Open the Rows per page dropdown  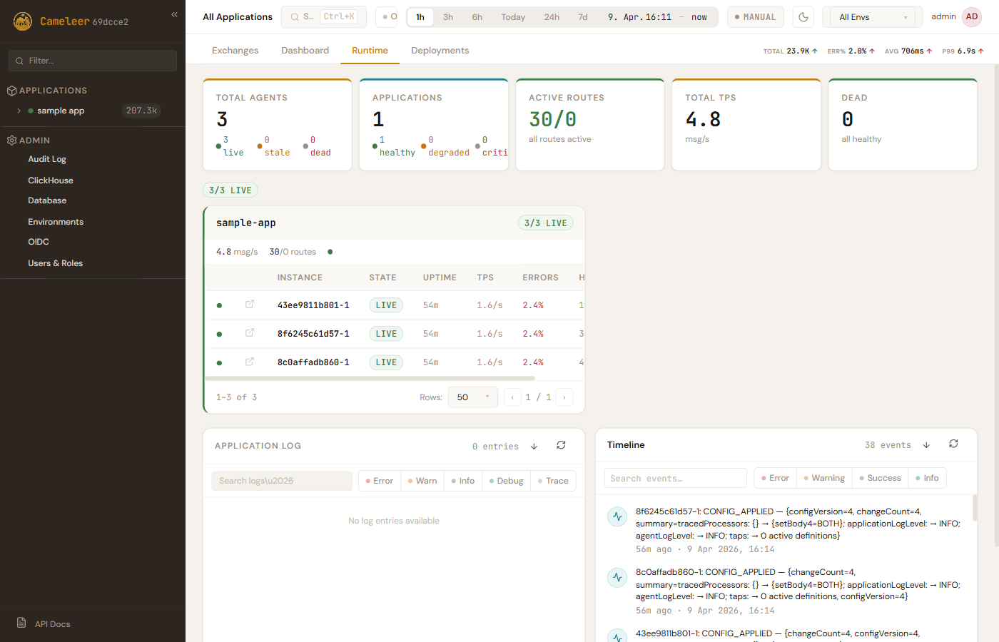click(x=472, y=397)
